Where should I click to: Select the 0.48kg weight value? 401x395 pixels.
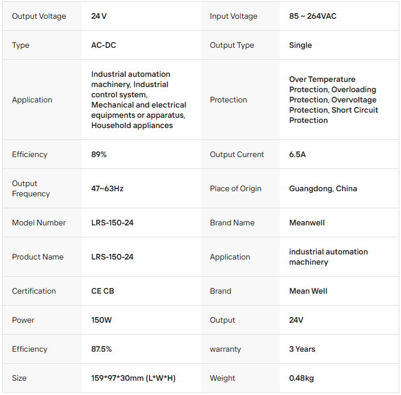(301, 378)
